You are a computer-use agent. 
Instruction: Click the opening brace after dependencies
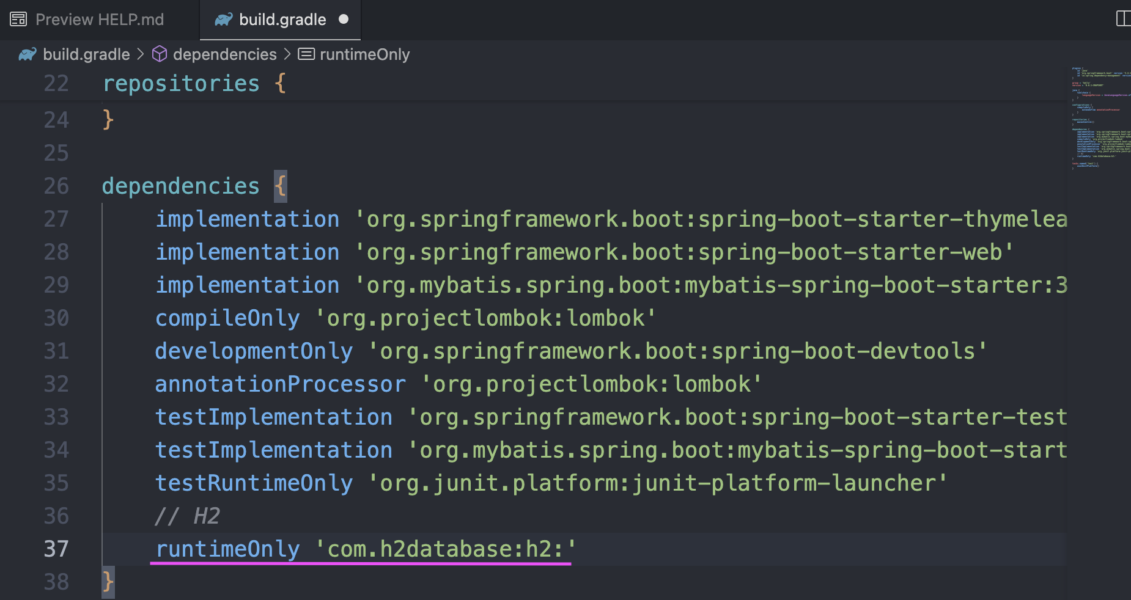[x=280, y=186]
